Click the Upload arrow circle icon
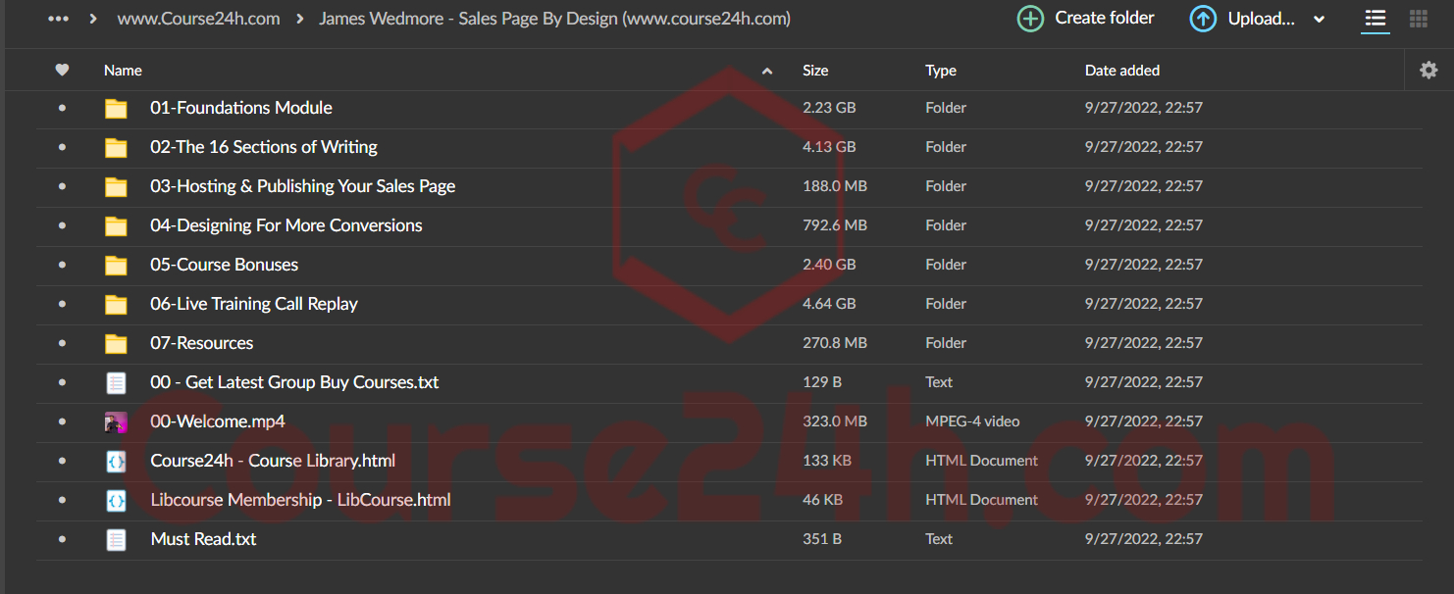This screenshot has height=594, width=1454. click(x=1203, y=19)
